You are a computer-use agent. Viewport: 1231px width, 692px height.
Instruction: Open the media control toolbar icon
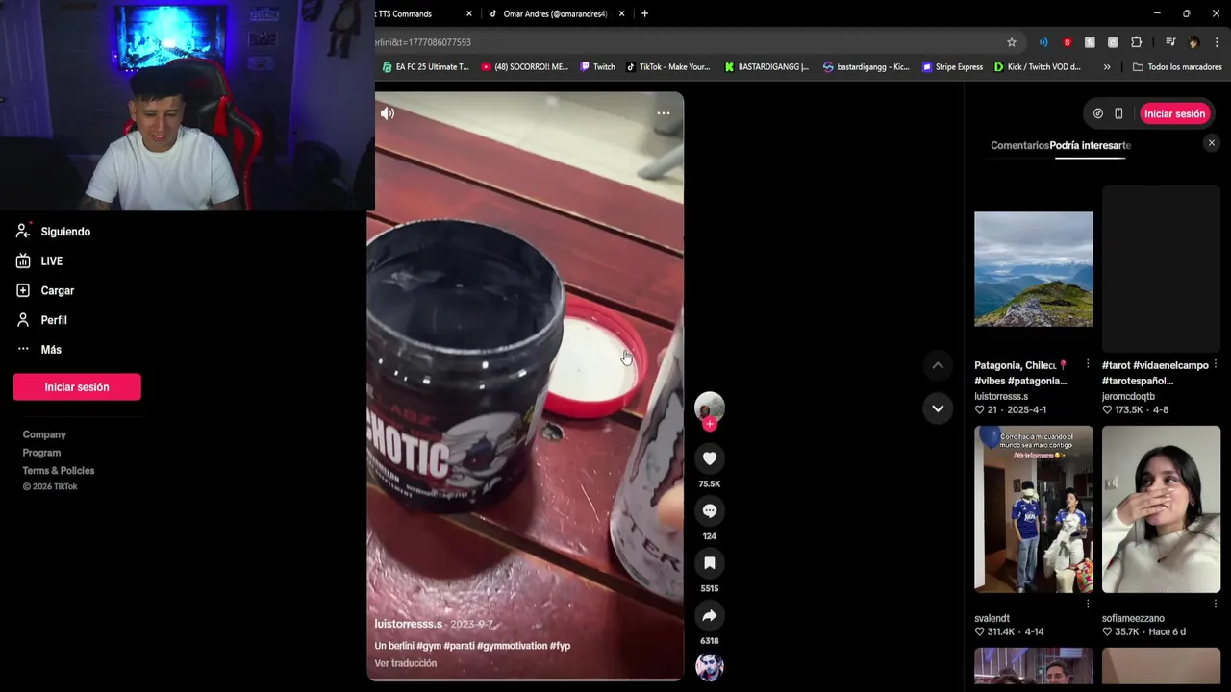click(1170, 42)
